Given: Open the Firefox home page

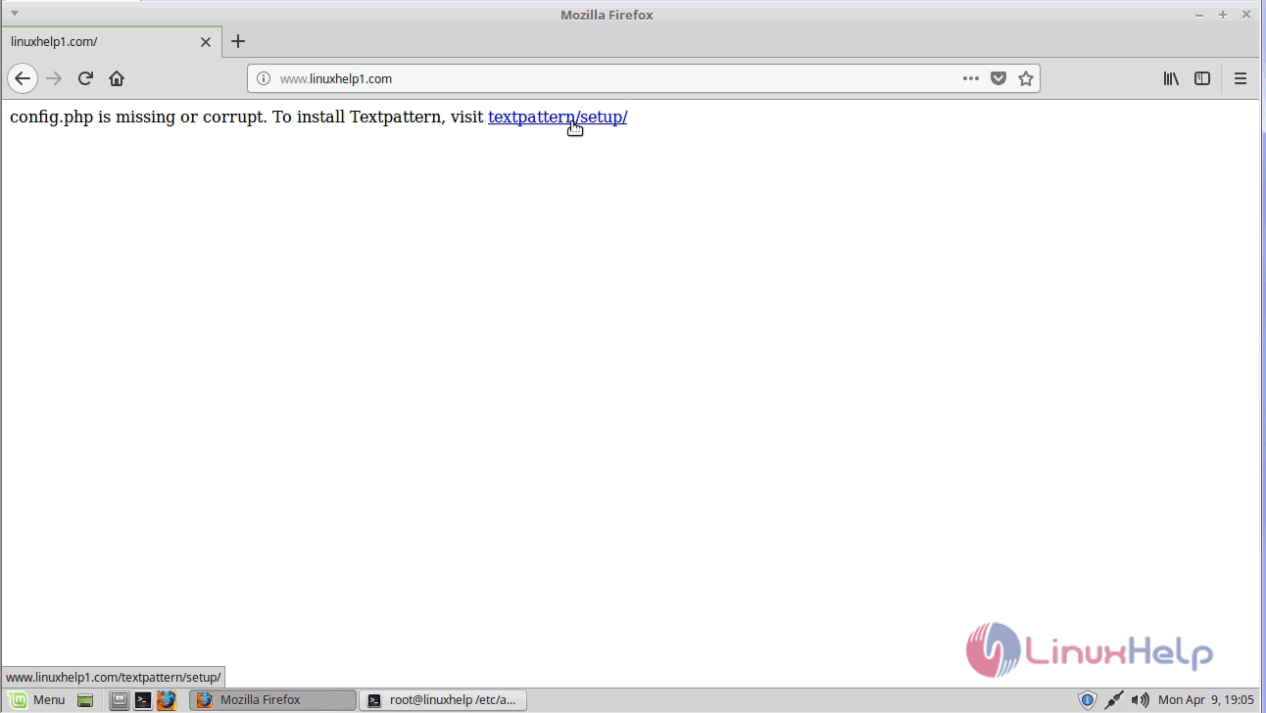Looking at the screenshot, I should [x=117, y=78].
